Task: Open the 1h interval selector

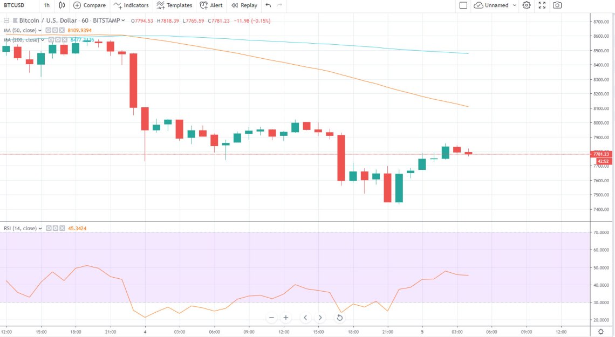Action: click(x=46, y=5)
